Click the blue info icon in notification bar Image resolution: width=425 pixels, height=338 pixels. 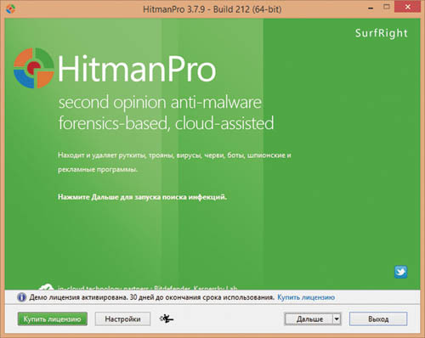click(x=21, y=297)
